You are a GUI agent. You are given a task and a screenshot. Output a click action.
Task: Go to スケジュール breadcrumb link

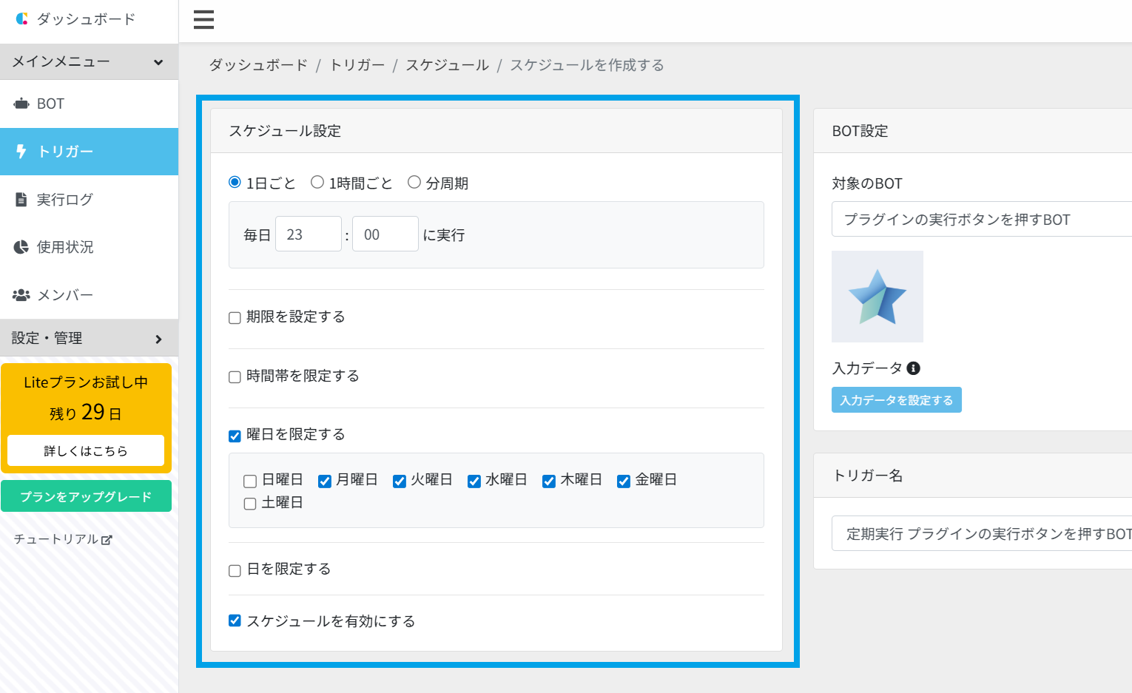pyautogui.click(x=447, y=65)
